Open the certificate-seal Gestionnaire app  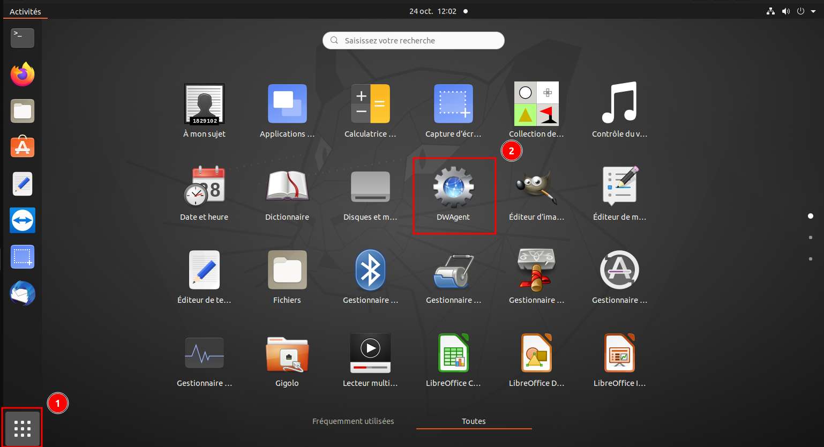536,277
